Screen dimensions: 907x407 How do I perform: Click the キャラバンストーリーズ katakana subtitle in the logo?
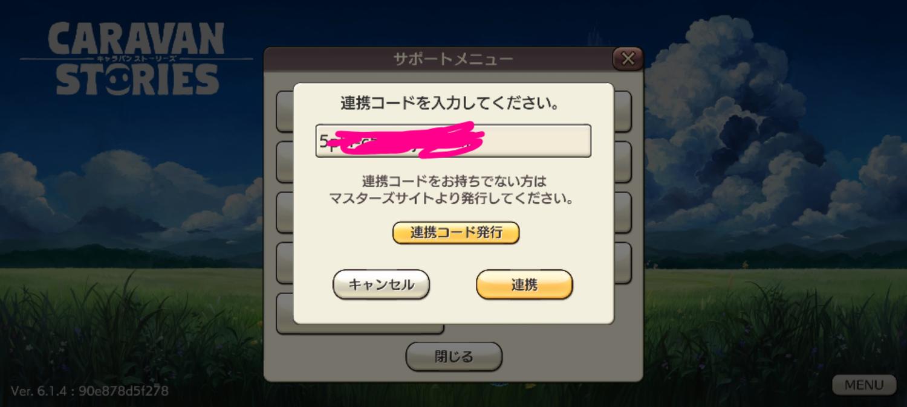(x=137, y=59)
